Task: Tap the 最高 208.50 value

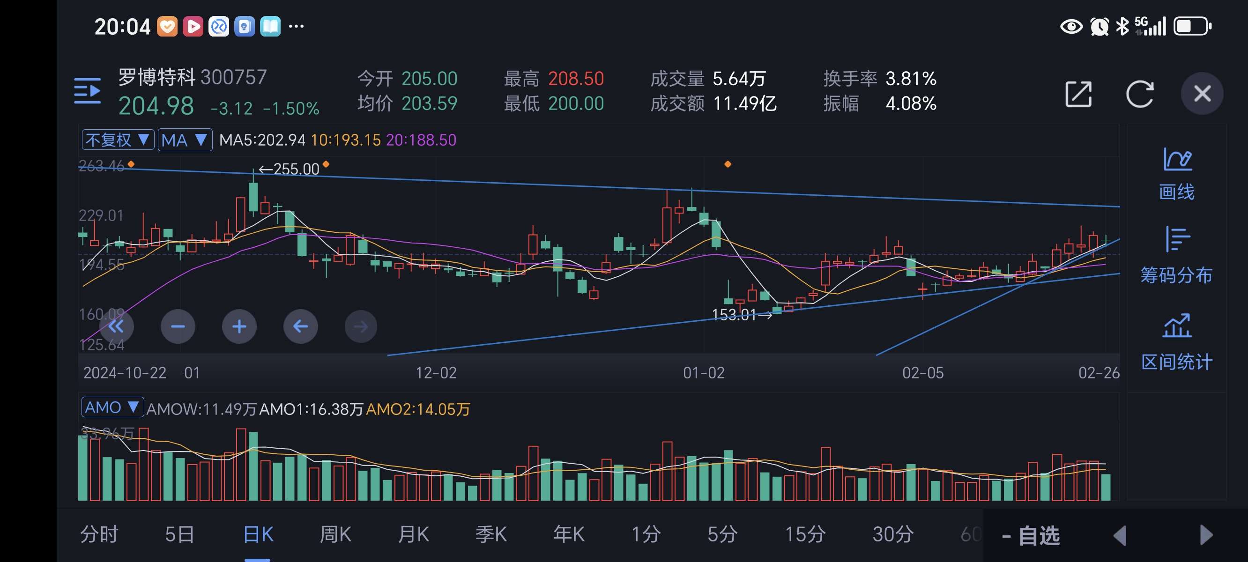Action: click(576, 79)
